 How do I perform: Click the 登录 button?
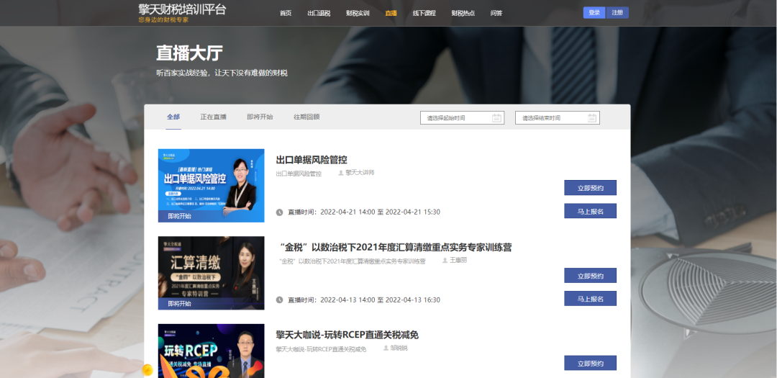pos(594,12)
